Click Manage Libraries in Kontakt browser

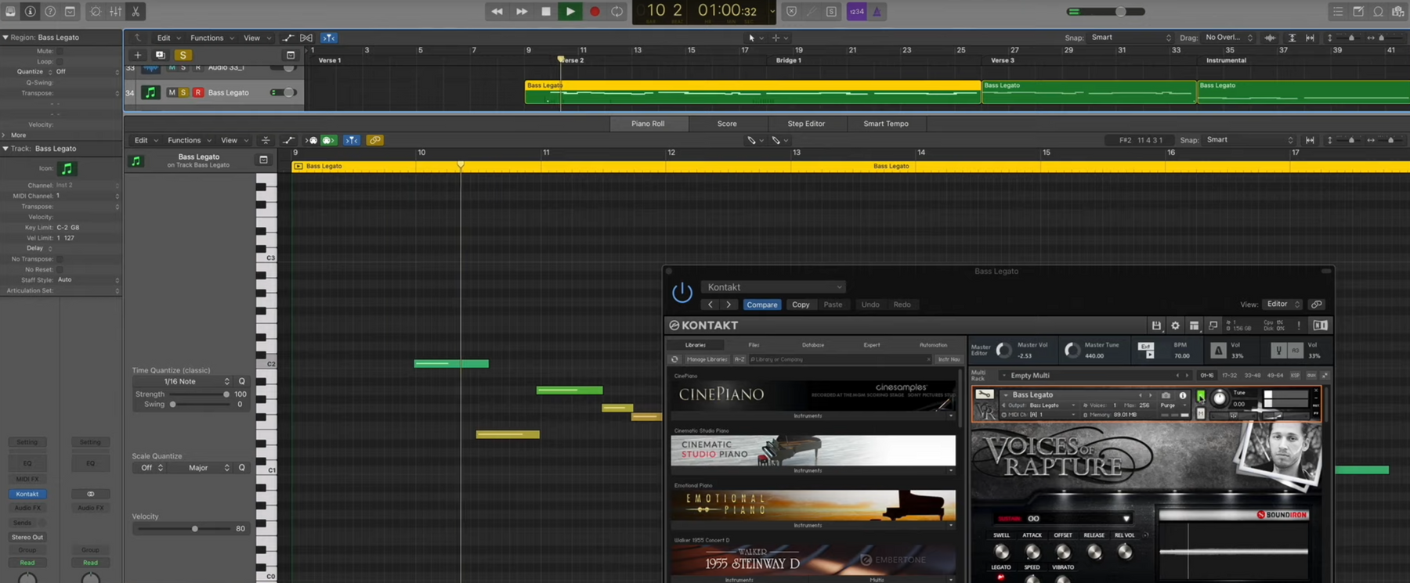coord(707,359)
